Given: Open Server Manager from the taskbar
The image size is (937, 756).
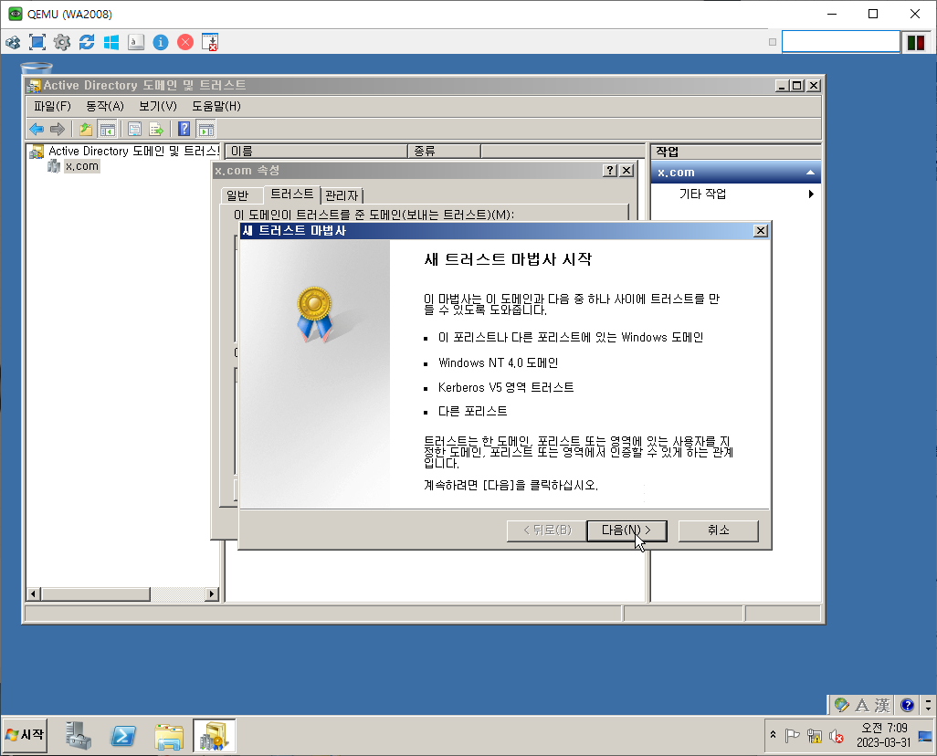Looking at the screenshot, I should point(79,735).
